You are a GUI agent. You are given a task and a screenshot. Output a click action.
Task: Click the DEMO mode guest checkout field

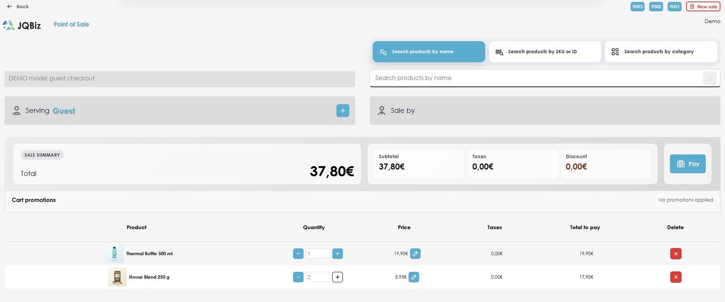[180, 79]
